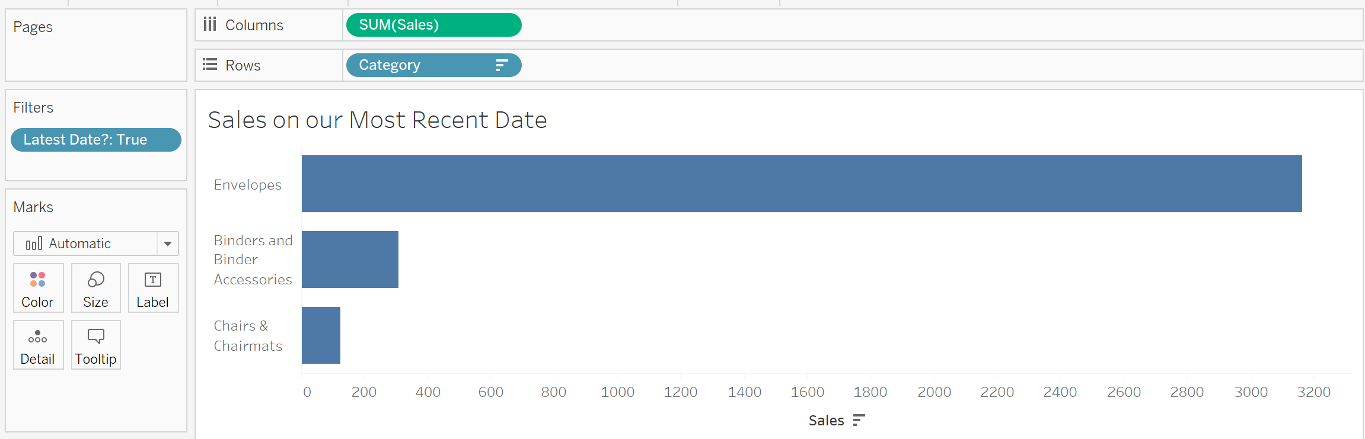Click the Columns shelf icon
This screenshot has width=1365, height=439.
pyautogui.click(x=210, y=24)
